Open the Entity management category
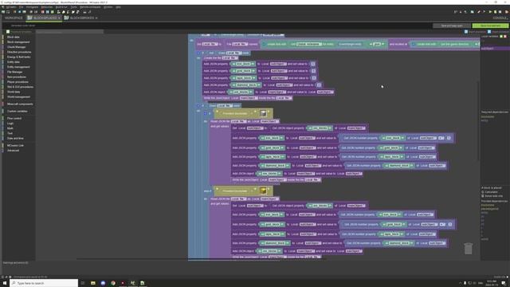 pos(18,67)
